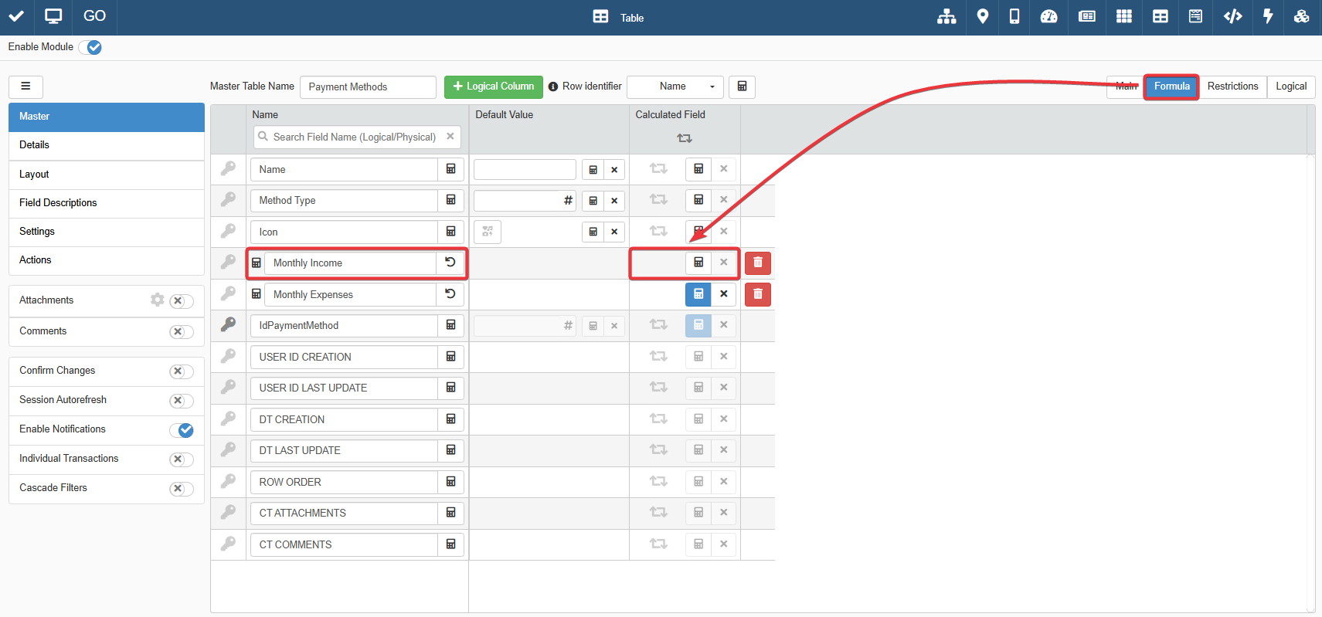Toggle the Confirm Changes switch
Screen dimensions: 1322x617
coord(182,371)
